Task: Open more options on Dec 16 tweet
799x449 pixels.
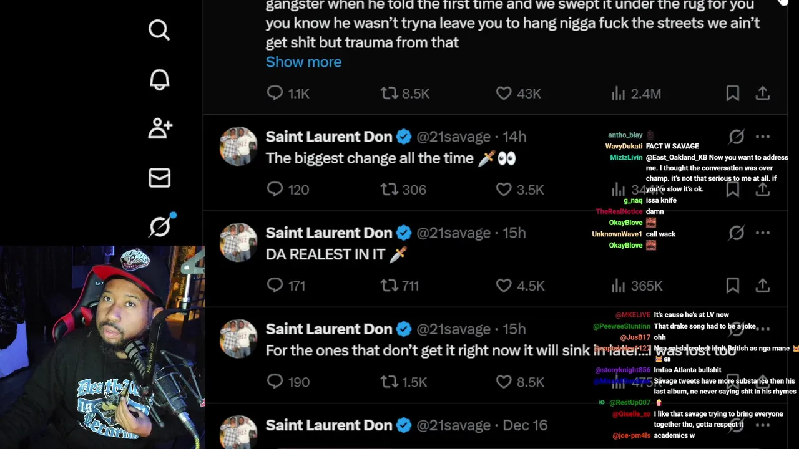Action: coord(763,425)
